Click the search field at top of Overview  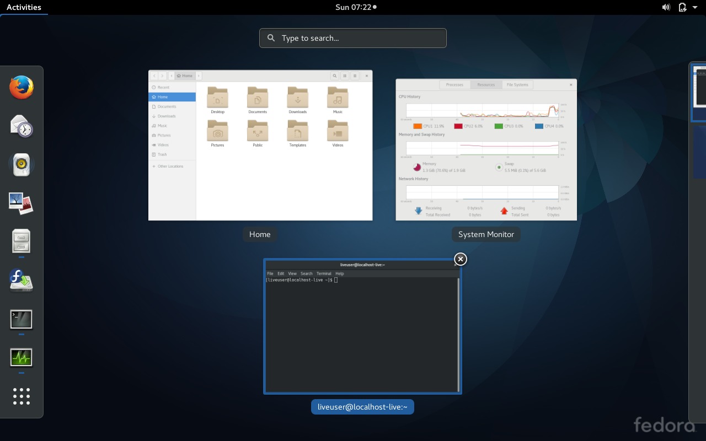[352, 37]
